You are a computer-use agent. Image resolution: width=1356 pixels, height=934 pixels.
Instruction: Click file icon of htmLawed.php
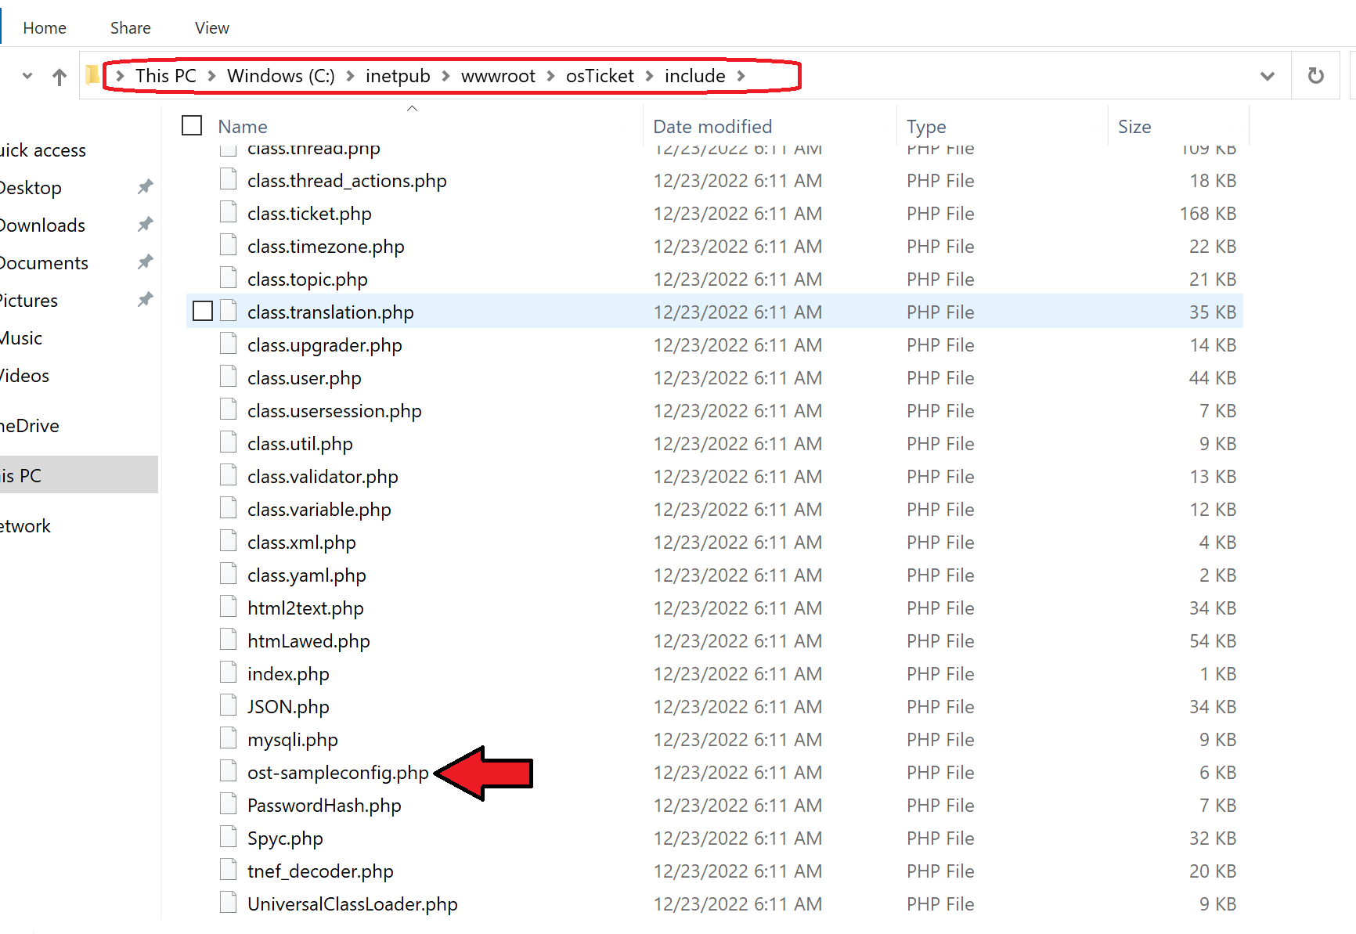(x=229, y=640)
